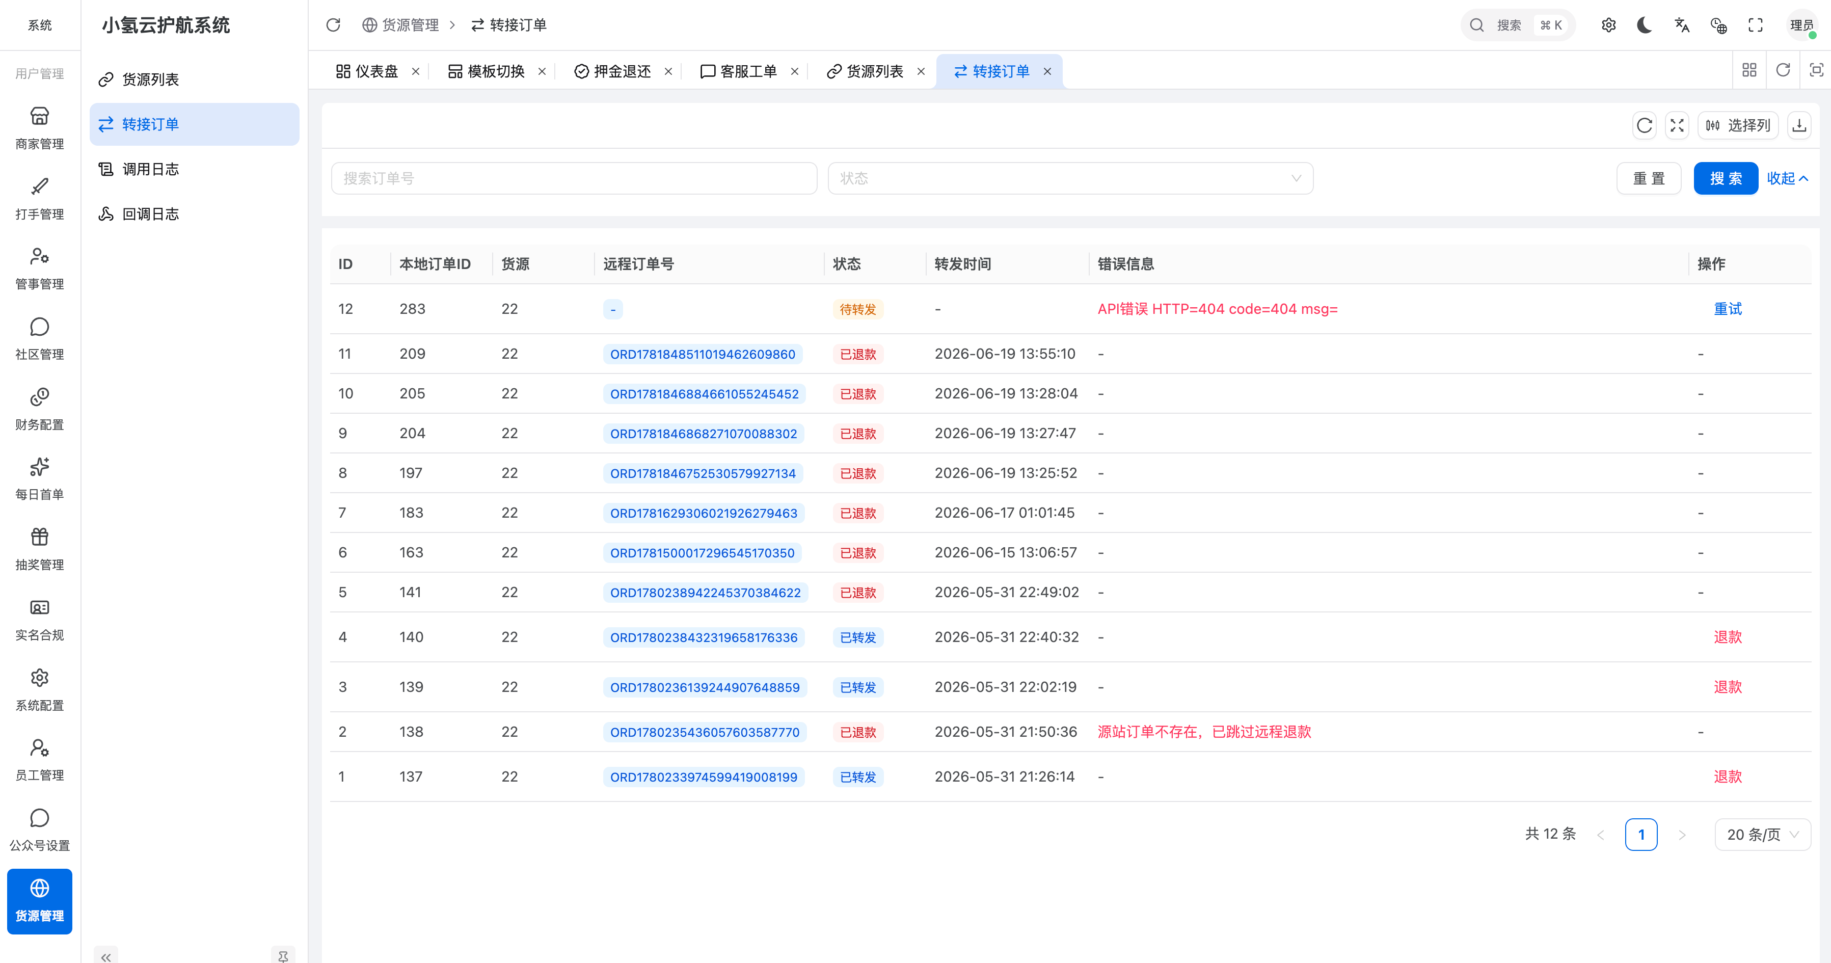
Task: Click the 重置 button
Action: 1649,178
